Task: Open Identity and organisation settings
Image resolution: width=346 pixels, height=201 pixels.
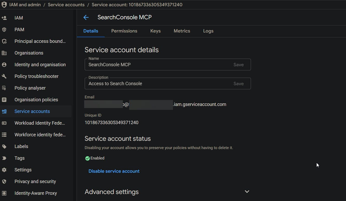Action: 40,64
